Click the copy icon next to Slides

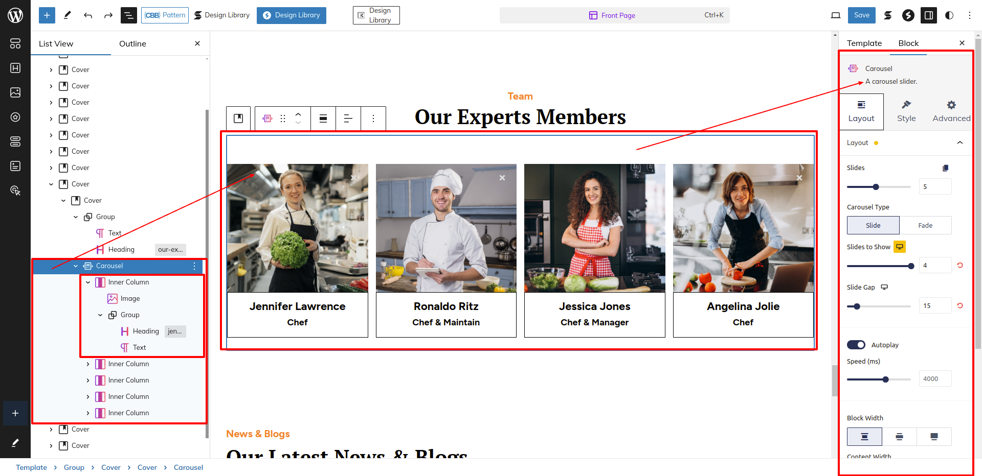[x=945, y=168]
